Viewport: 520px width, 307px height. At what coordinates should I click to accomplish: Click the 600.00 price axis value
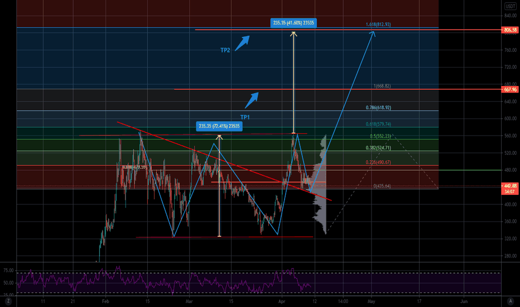510,118
